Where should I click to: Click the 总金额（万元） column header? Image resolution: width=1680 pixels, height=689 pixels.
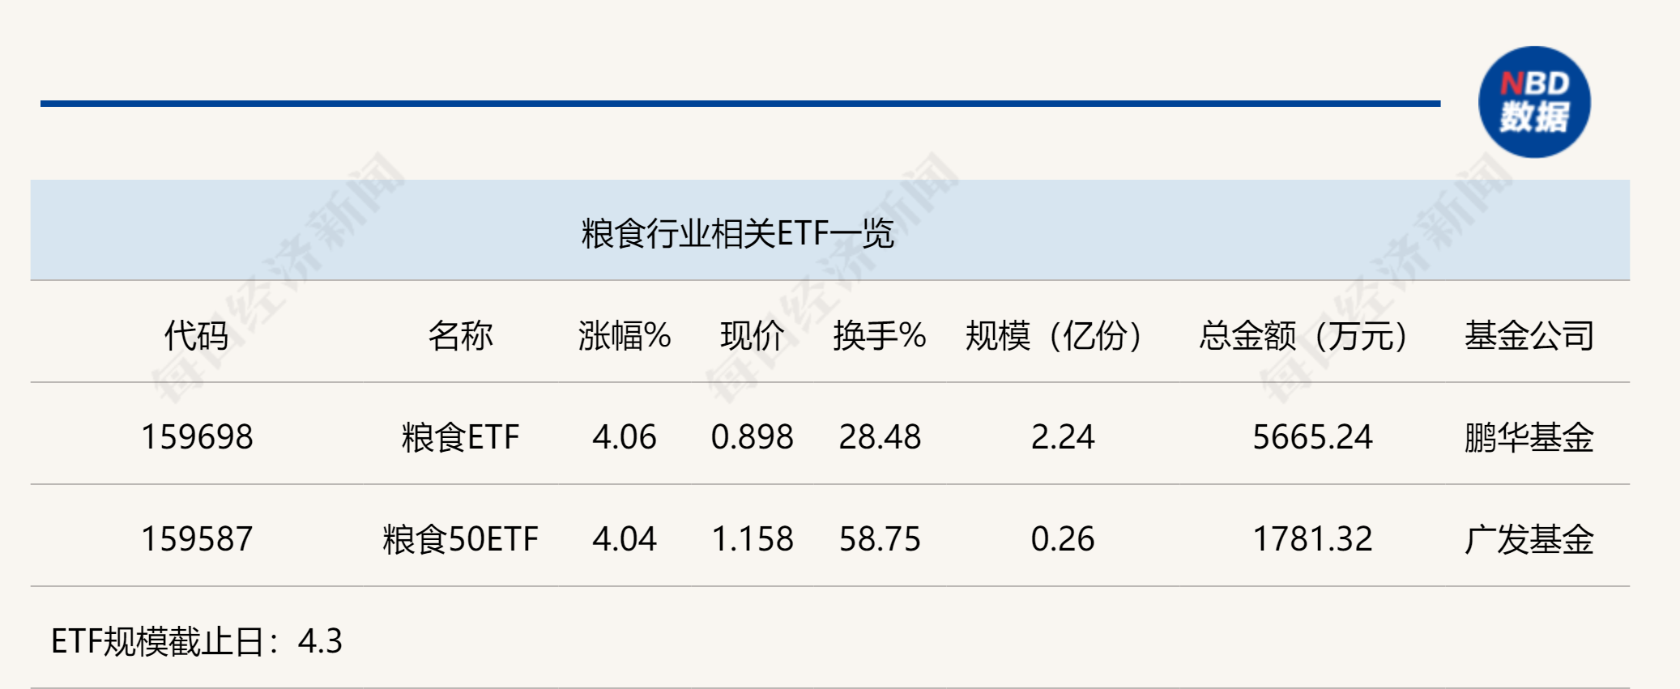pos(1303,335)
